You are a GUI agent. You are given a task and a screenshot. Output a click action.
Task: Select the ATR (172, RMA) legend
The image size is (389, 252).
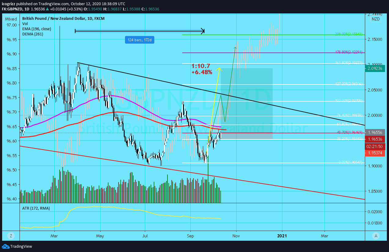[x=36, y=208]
